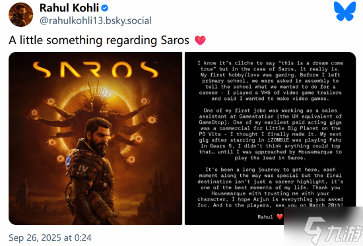Open the Bluesky butterfly logo
363x246 pixels.
click(x=345, y=11)
